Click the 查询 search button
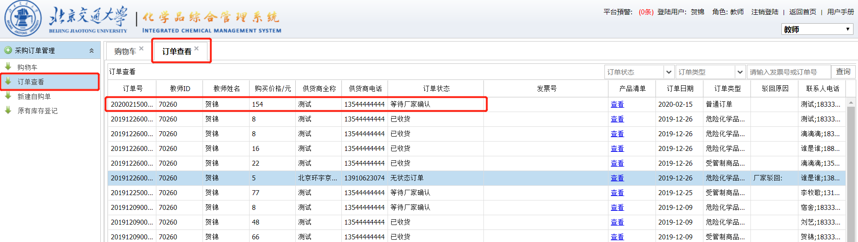Viewport: 858px width, 242px height. tap(843, 71)
